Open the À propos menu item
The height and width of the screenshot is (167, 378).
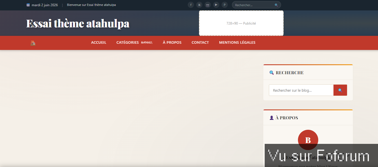(x=172, y=43)
